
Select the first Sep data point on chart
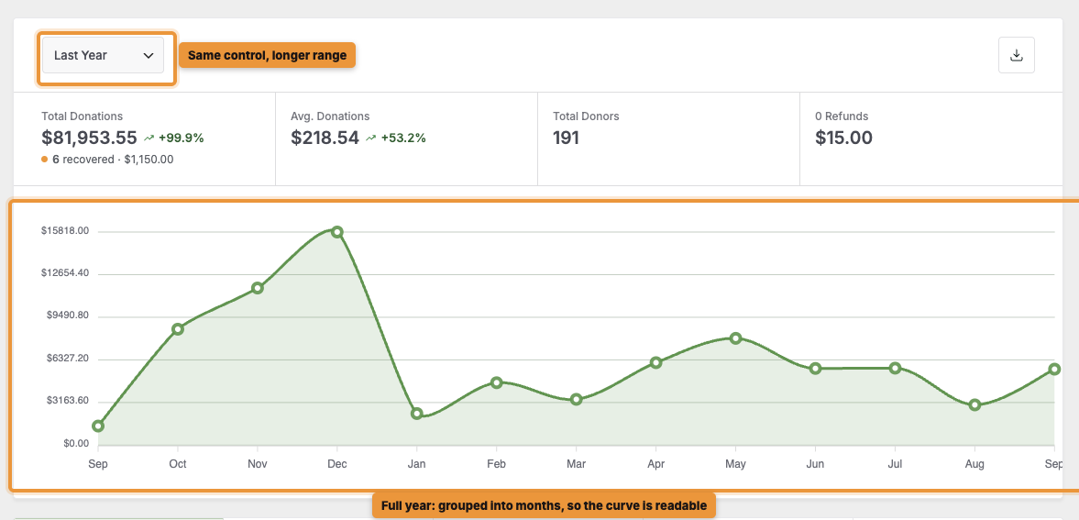[98, 426]
